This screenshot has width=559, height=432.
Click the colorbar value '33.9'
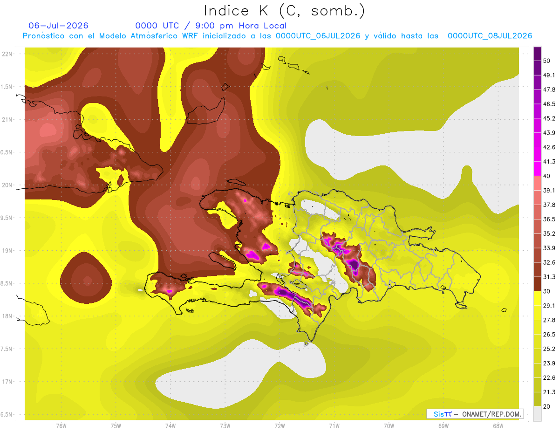(549, 248)
